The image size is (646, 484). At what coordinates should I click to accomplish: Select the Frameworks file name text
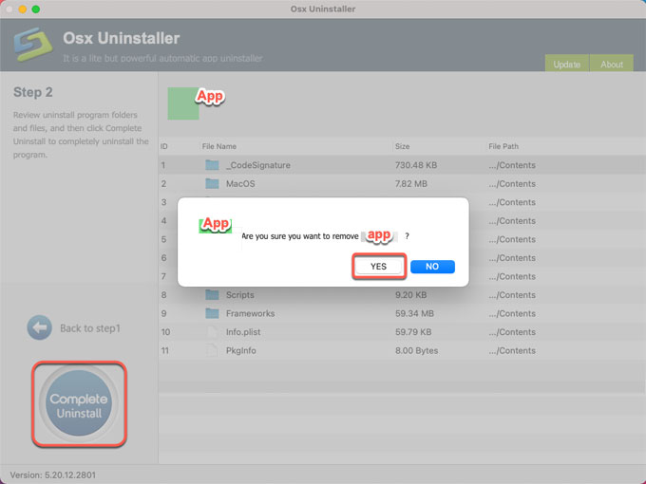point(251,313)
